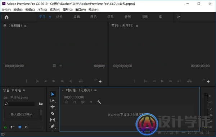
Task: Go to Out point in Source monitor
Action: pos(71,81)
